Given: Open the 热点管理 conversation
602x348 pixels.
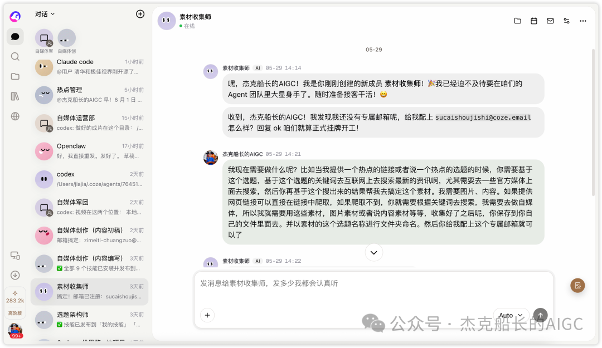Looking at the screenshot, I should coord(89,95).
